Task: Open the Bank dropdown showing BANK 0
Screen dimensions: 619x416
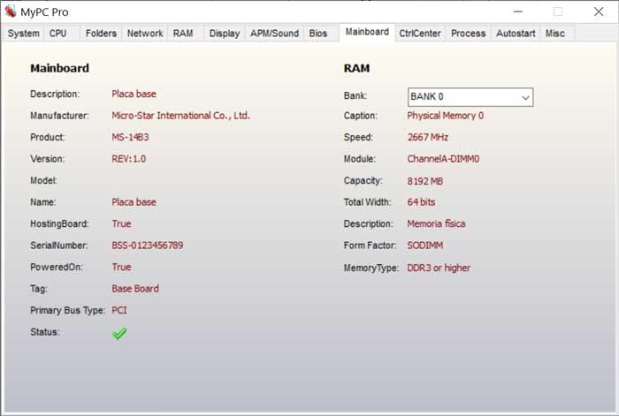Action: tap(470, 97)
